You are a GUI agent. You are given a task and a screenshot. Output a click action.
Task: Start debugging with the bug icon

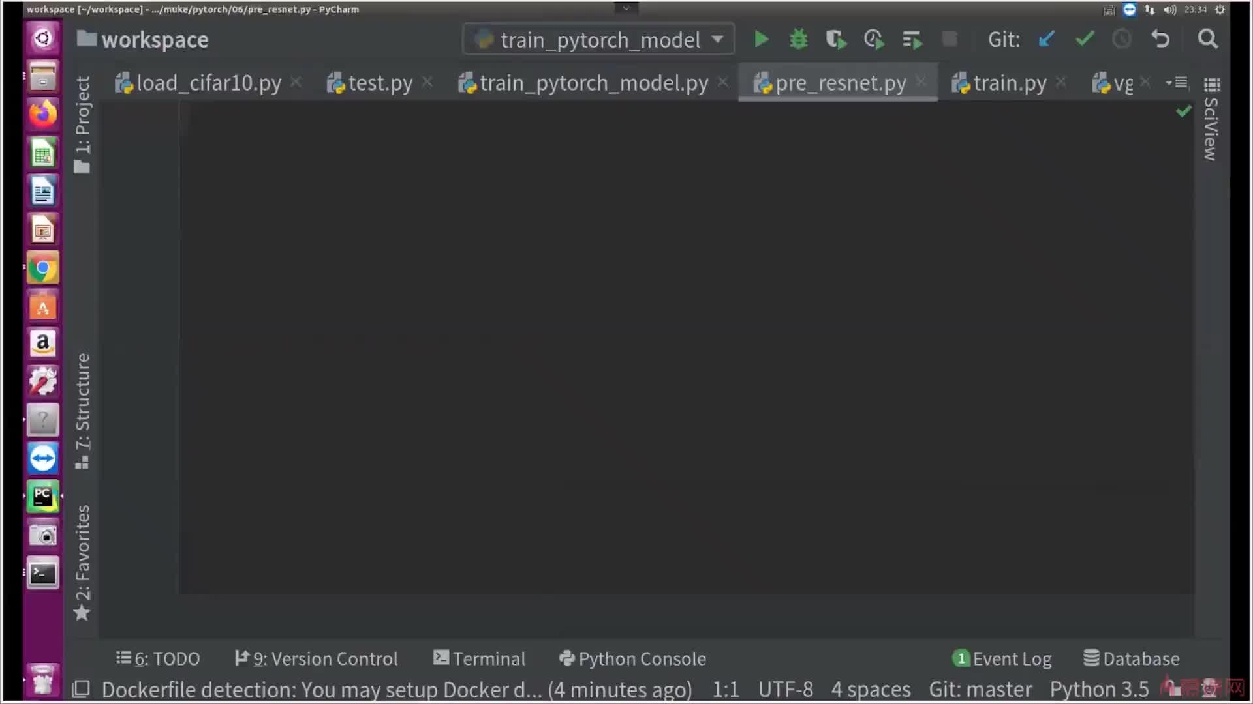point(798,39)
